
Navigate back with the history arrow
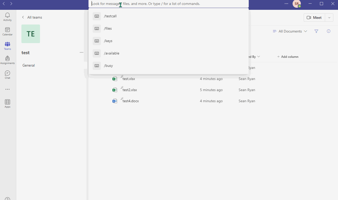(x=4, y=4)
